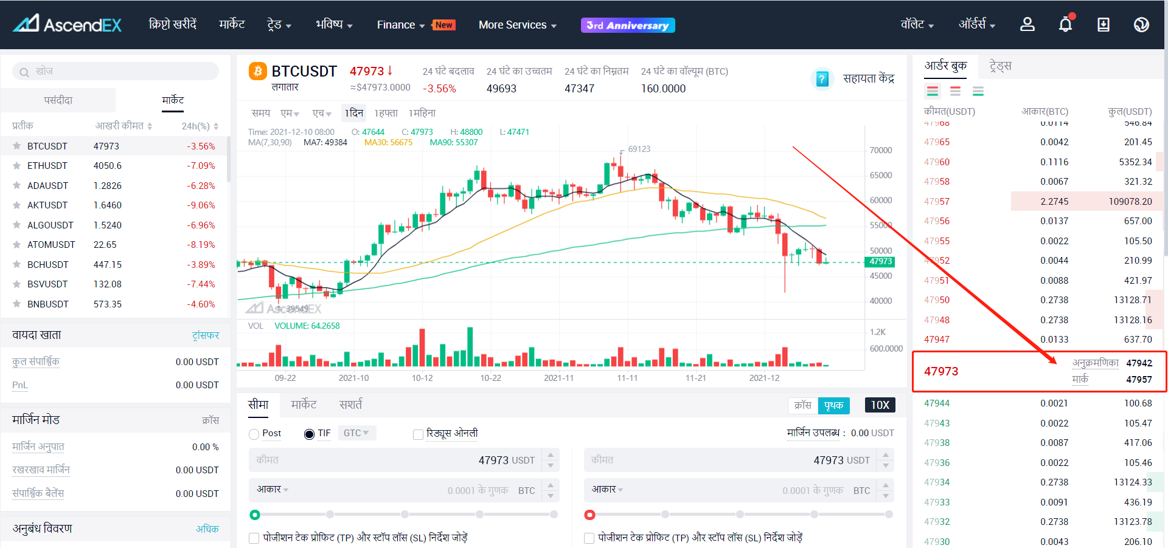Click the 3rd Anniversary banner button

(x=628, y=25)
